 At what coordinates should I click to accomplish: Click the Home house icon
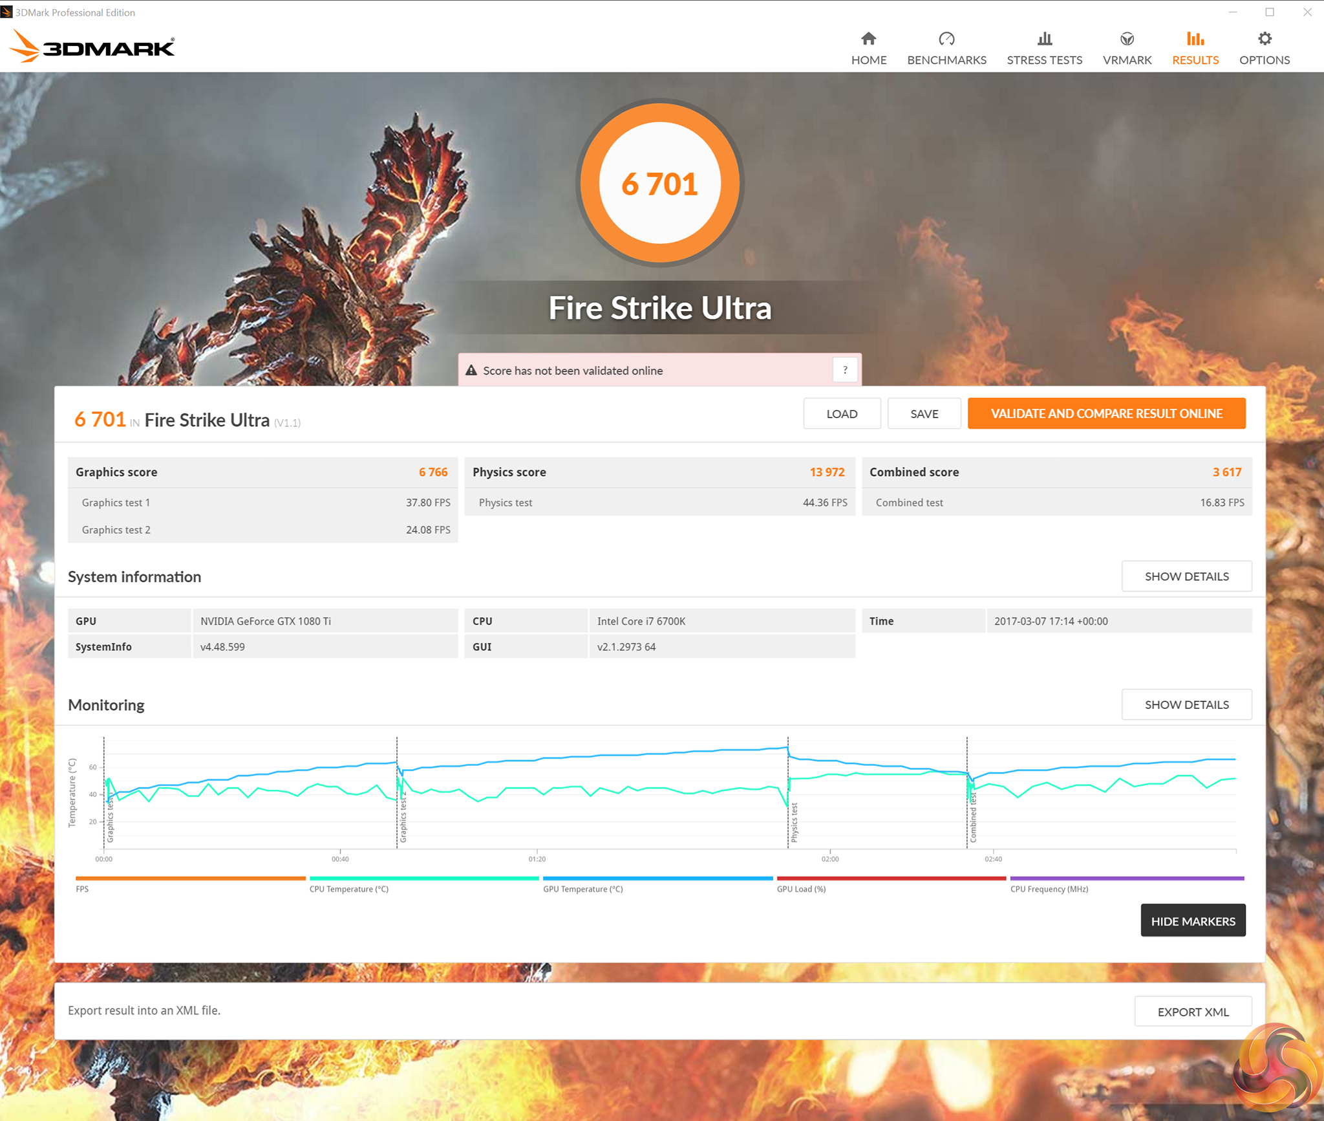pos(868,39)
